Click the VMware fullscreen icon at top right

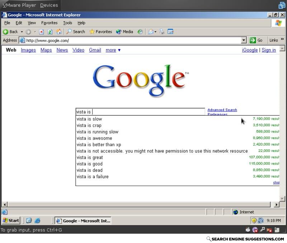[282, 5]
